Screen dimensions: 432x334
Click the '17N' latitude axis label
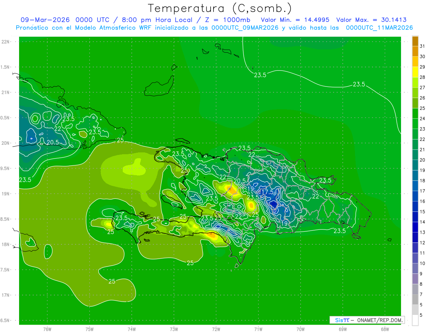click(6, 295)
